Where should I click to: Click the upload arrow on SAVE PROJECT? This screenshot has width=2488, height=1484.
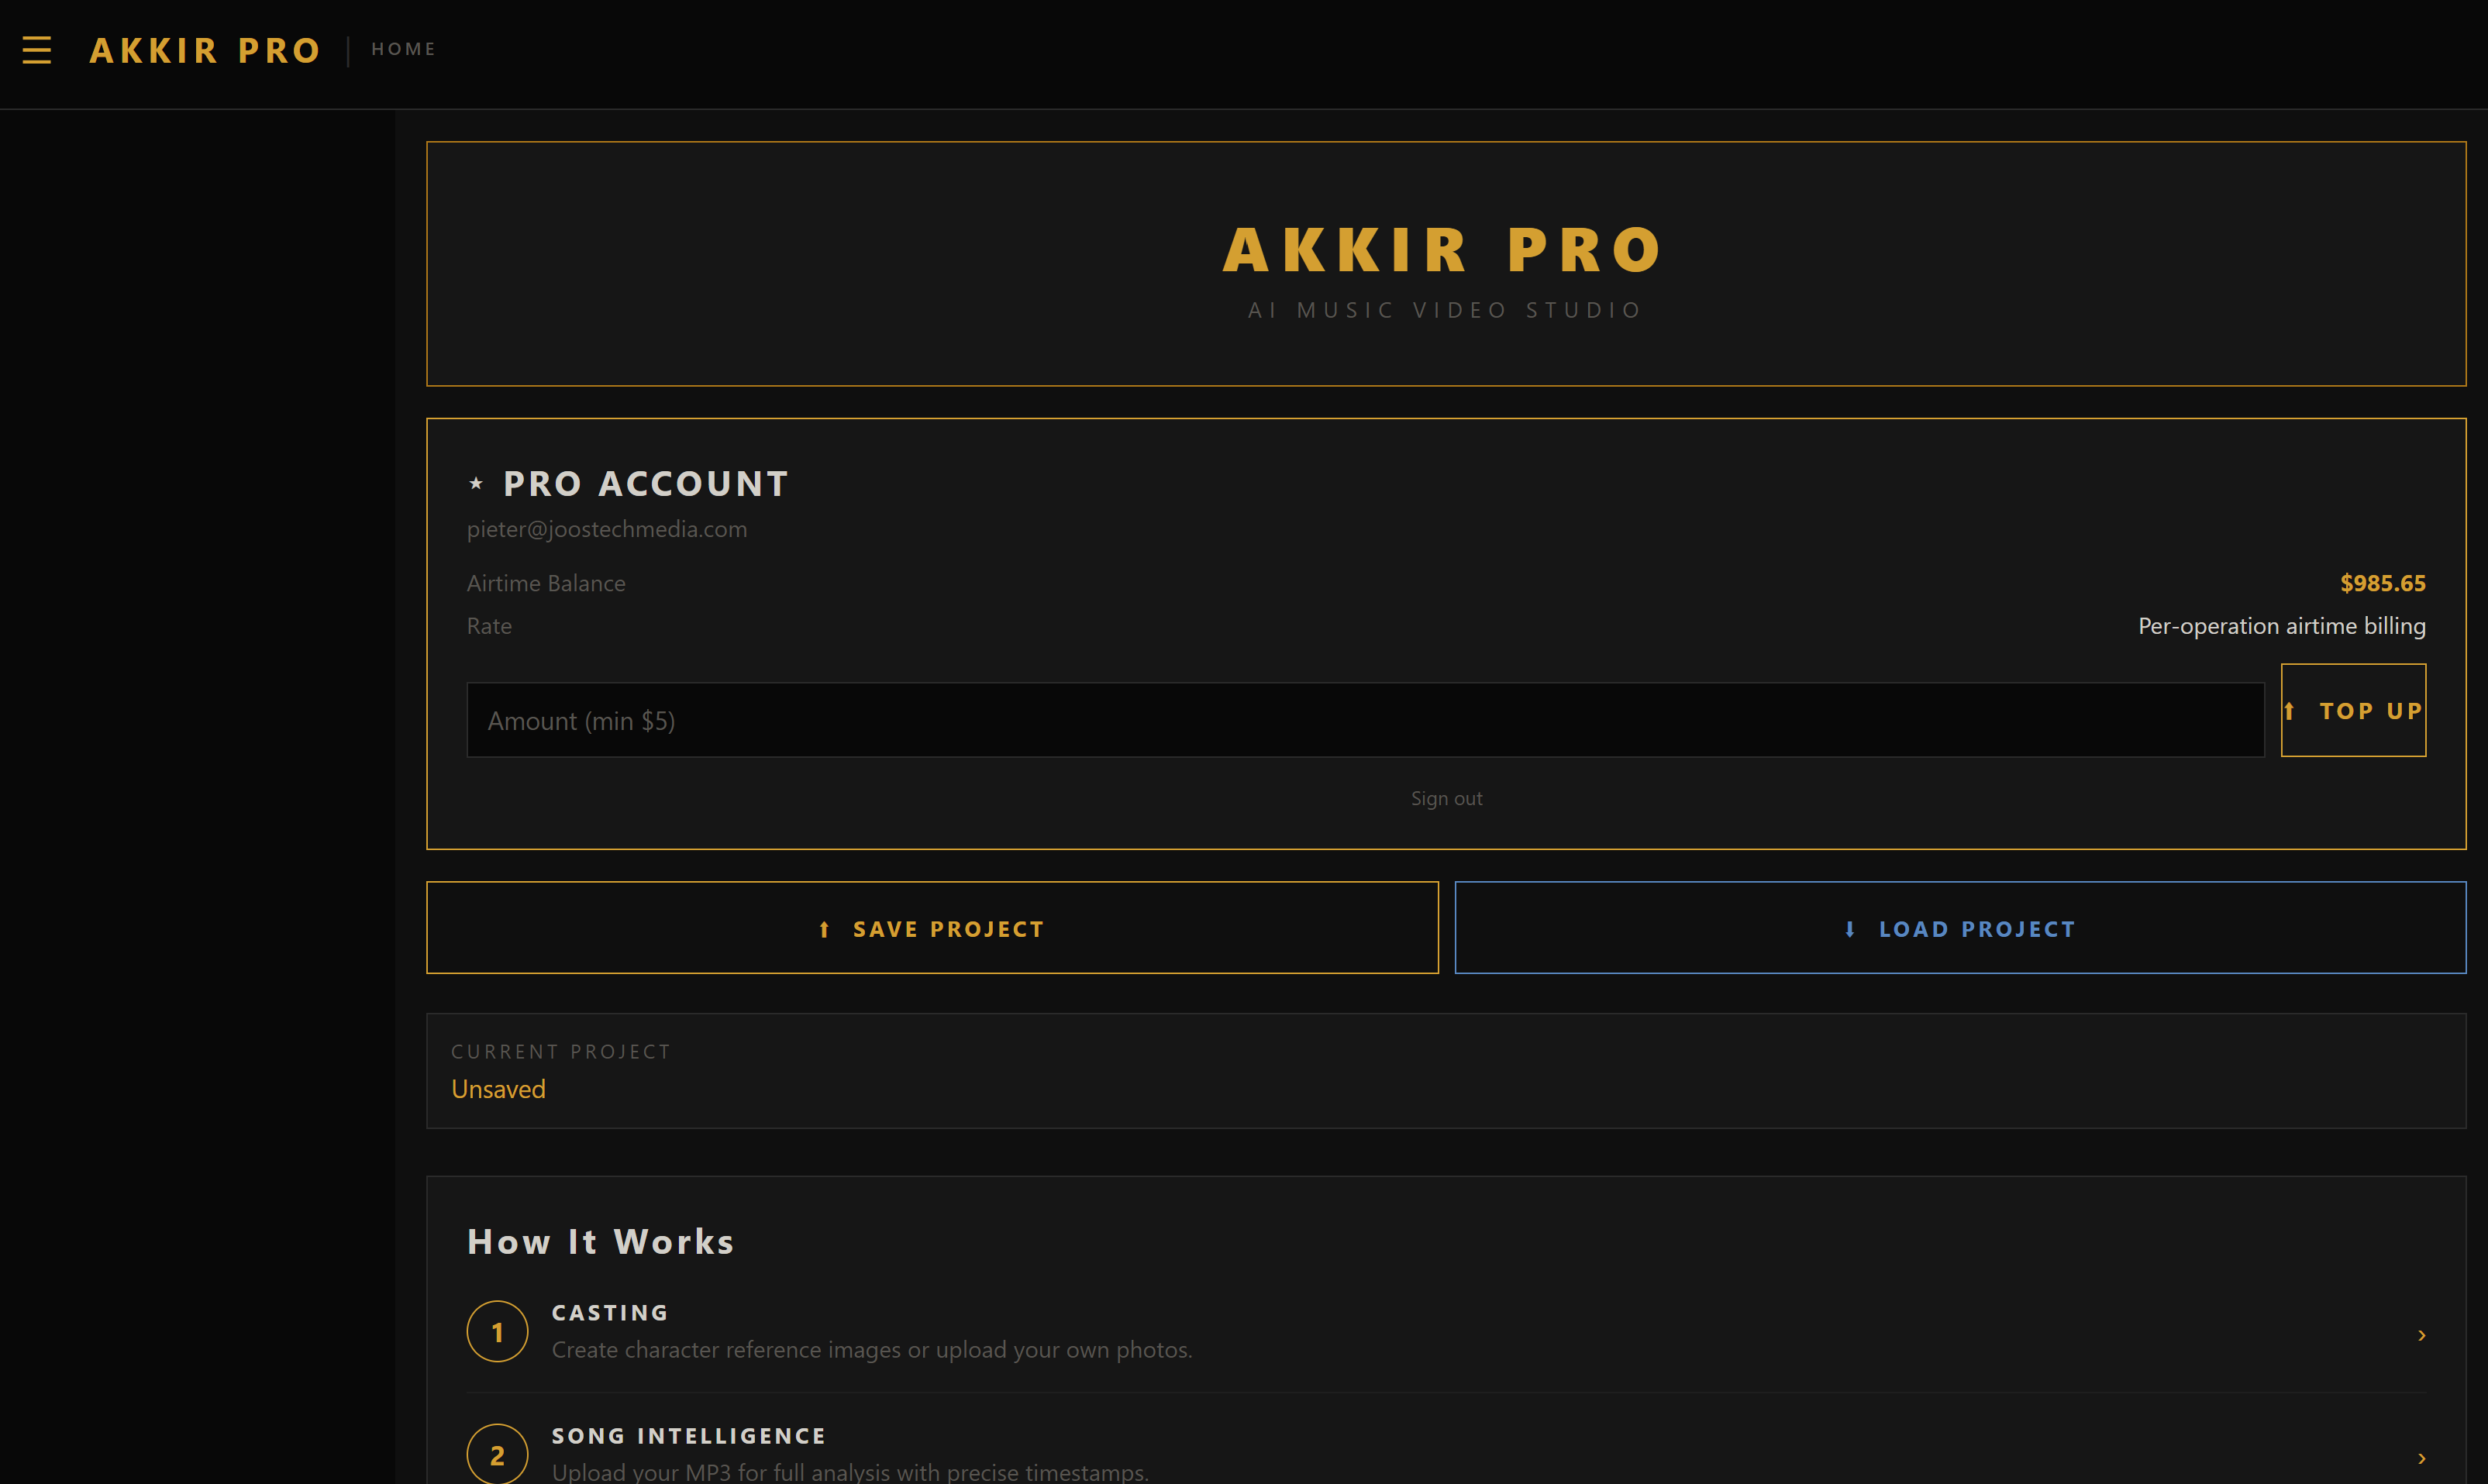coord(824,928)
